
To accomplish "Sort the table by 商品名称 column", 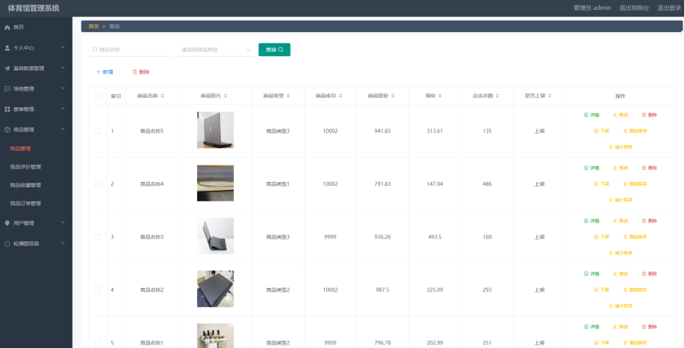I will point(162,96).
